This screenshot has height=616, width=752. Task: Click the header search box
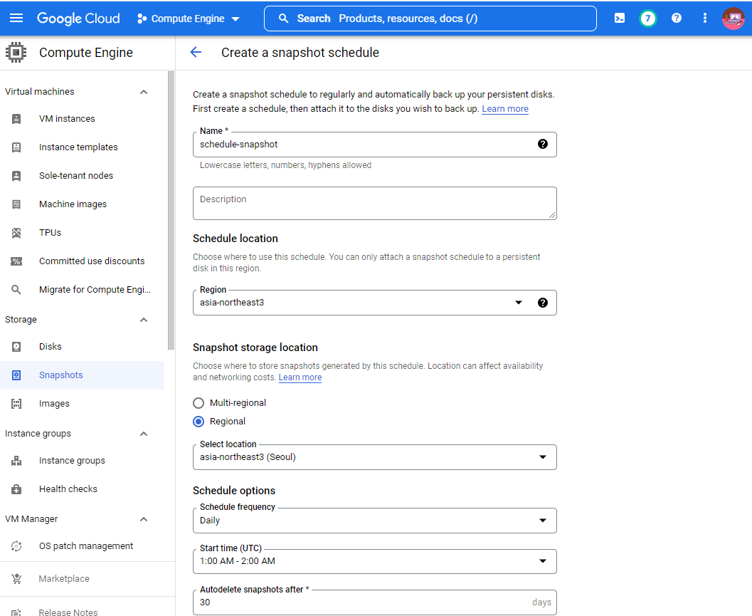(430, 19)
